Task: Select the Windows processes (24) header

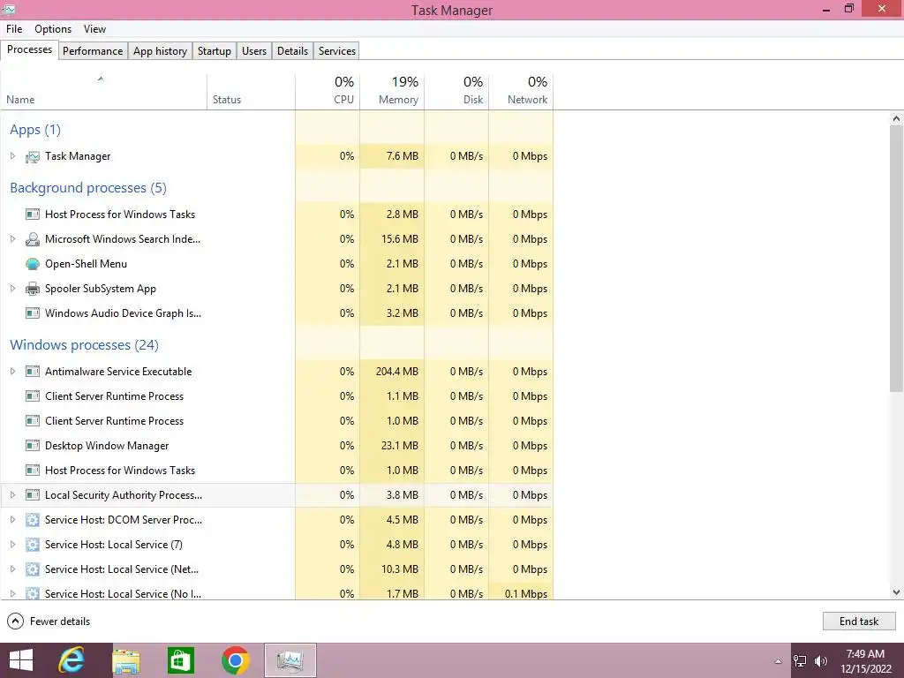Action: [x=84, y=345]
